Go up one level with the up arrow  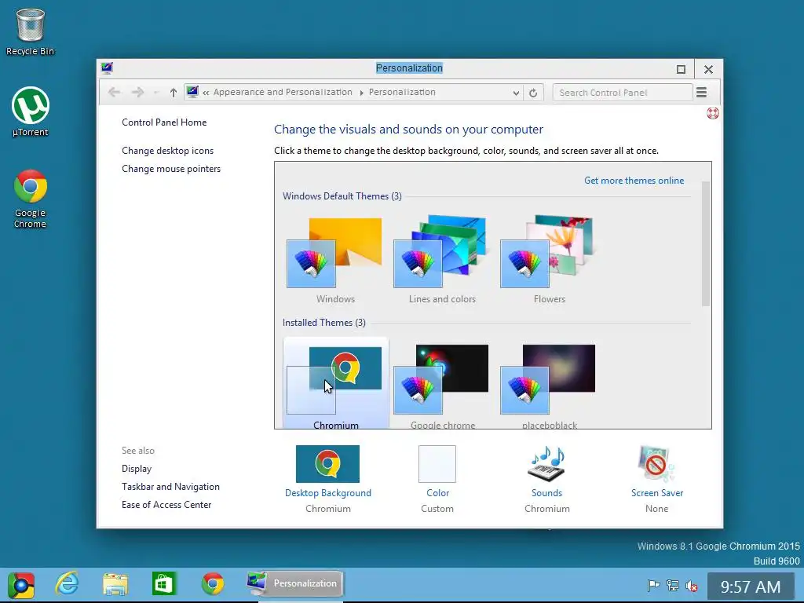click(x=174, y=93)
